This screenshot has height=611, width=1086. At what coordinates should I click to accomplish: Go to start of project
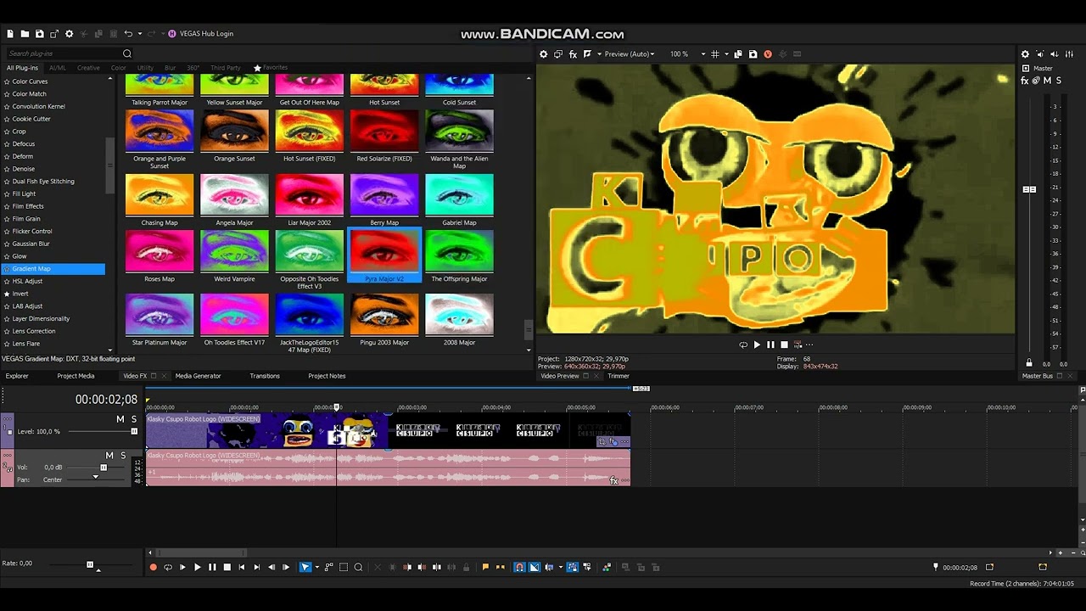[242, 567]
